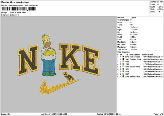Click the Total Bobbin value 146.25ft
The image size is (164, 116).
point(134,50)
